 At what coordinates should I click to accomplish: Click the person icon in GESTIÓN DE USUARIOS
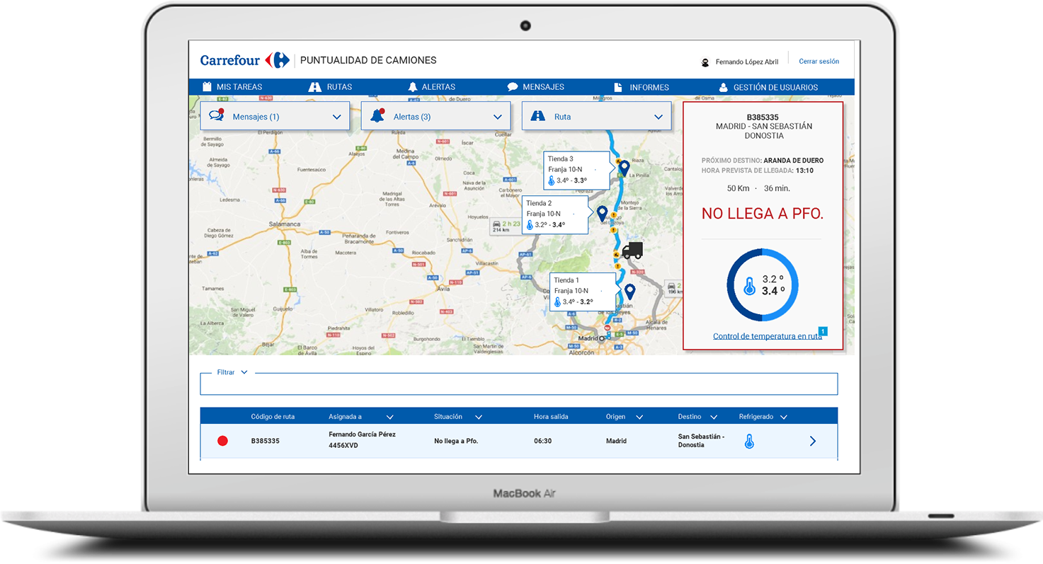[x=723, y=87]
